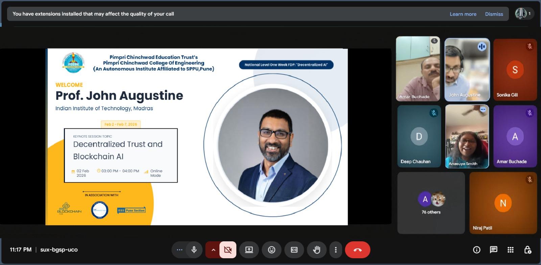Toggle closed captions

pyautogui.click(x=294, y=250)
